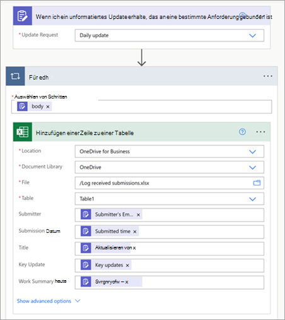Remove the body token from the loop input
Image resolution: width=285 pixels, height=320 pixels.
(x=48, y=107)
